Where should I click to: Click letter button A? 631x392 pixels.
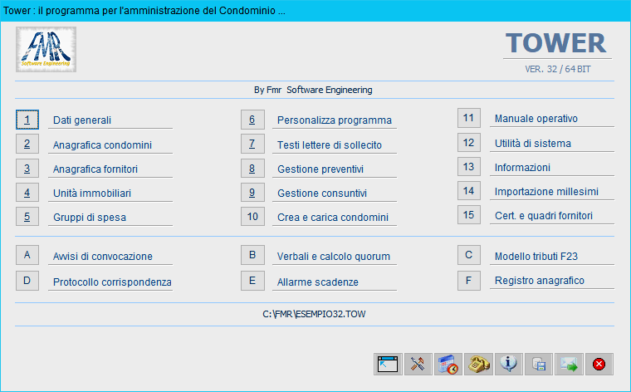coord(27,255)
